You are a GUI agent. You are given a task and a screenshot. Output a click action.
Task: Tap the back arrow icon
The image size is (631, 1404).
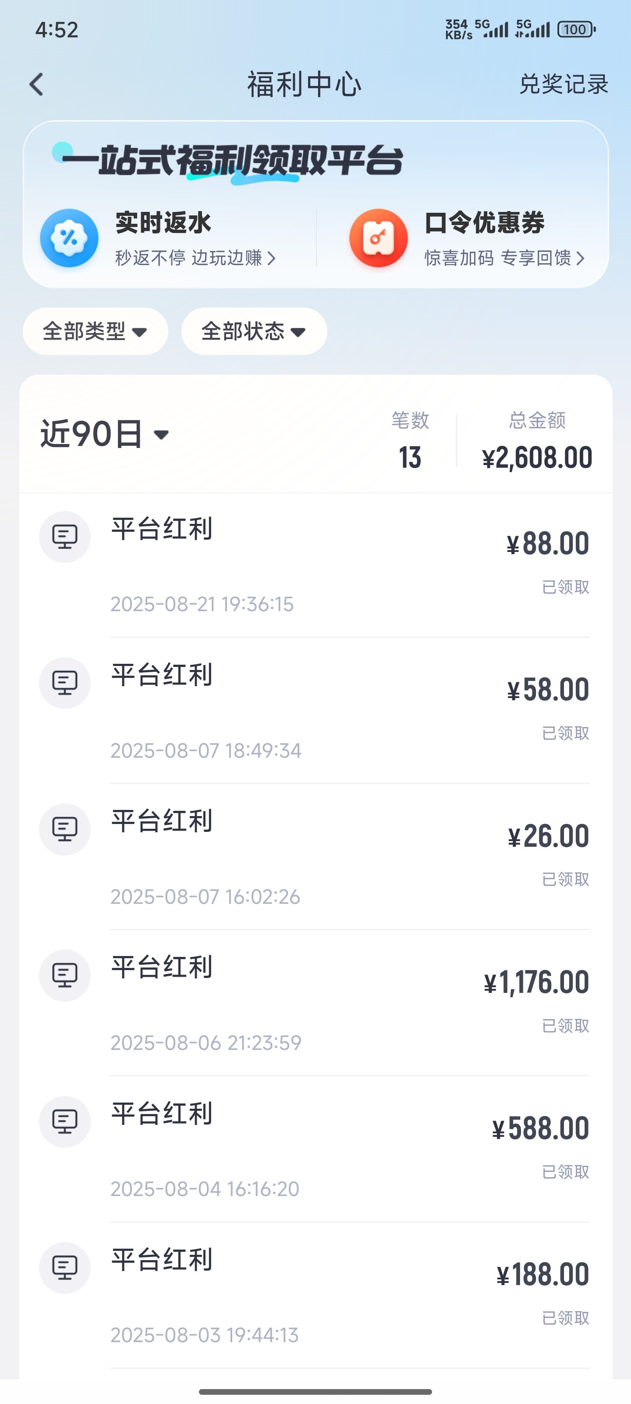point(37,85)
